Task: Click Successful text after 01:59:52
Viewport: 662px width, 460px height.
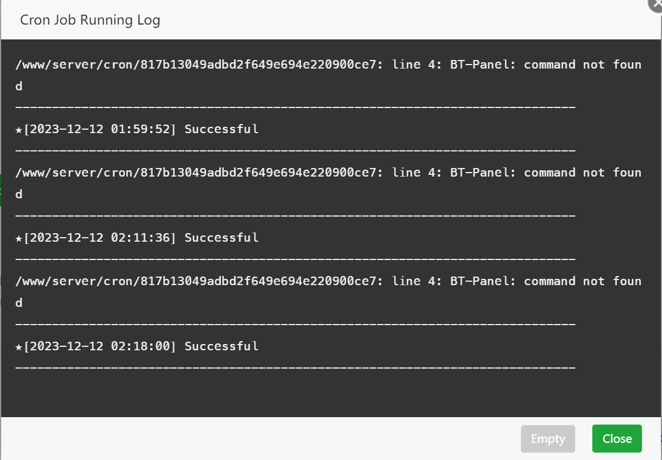Action: 222,129
